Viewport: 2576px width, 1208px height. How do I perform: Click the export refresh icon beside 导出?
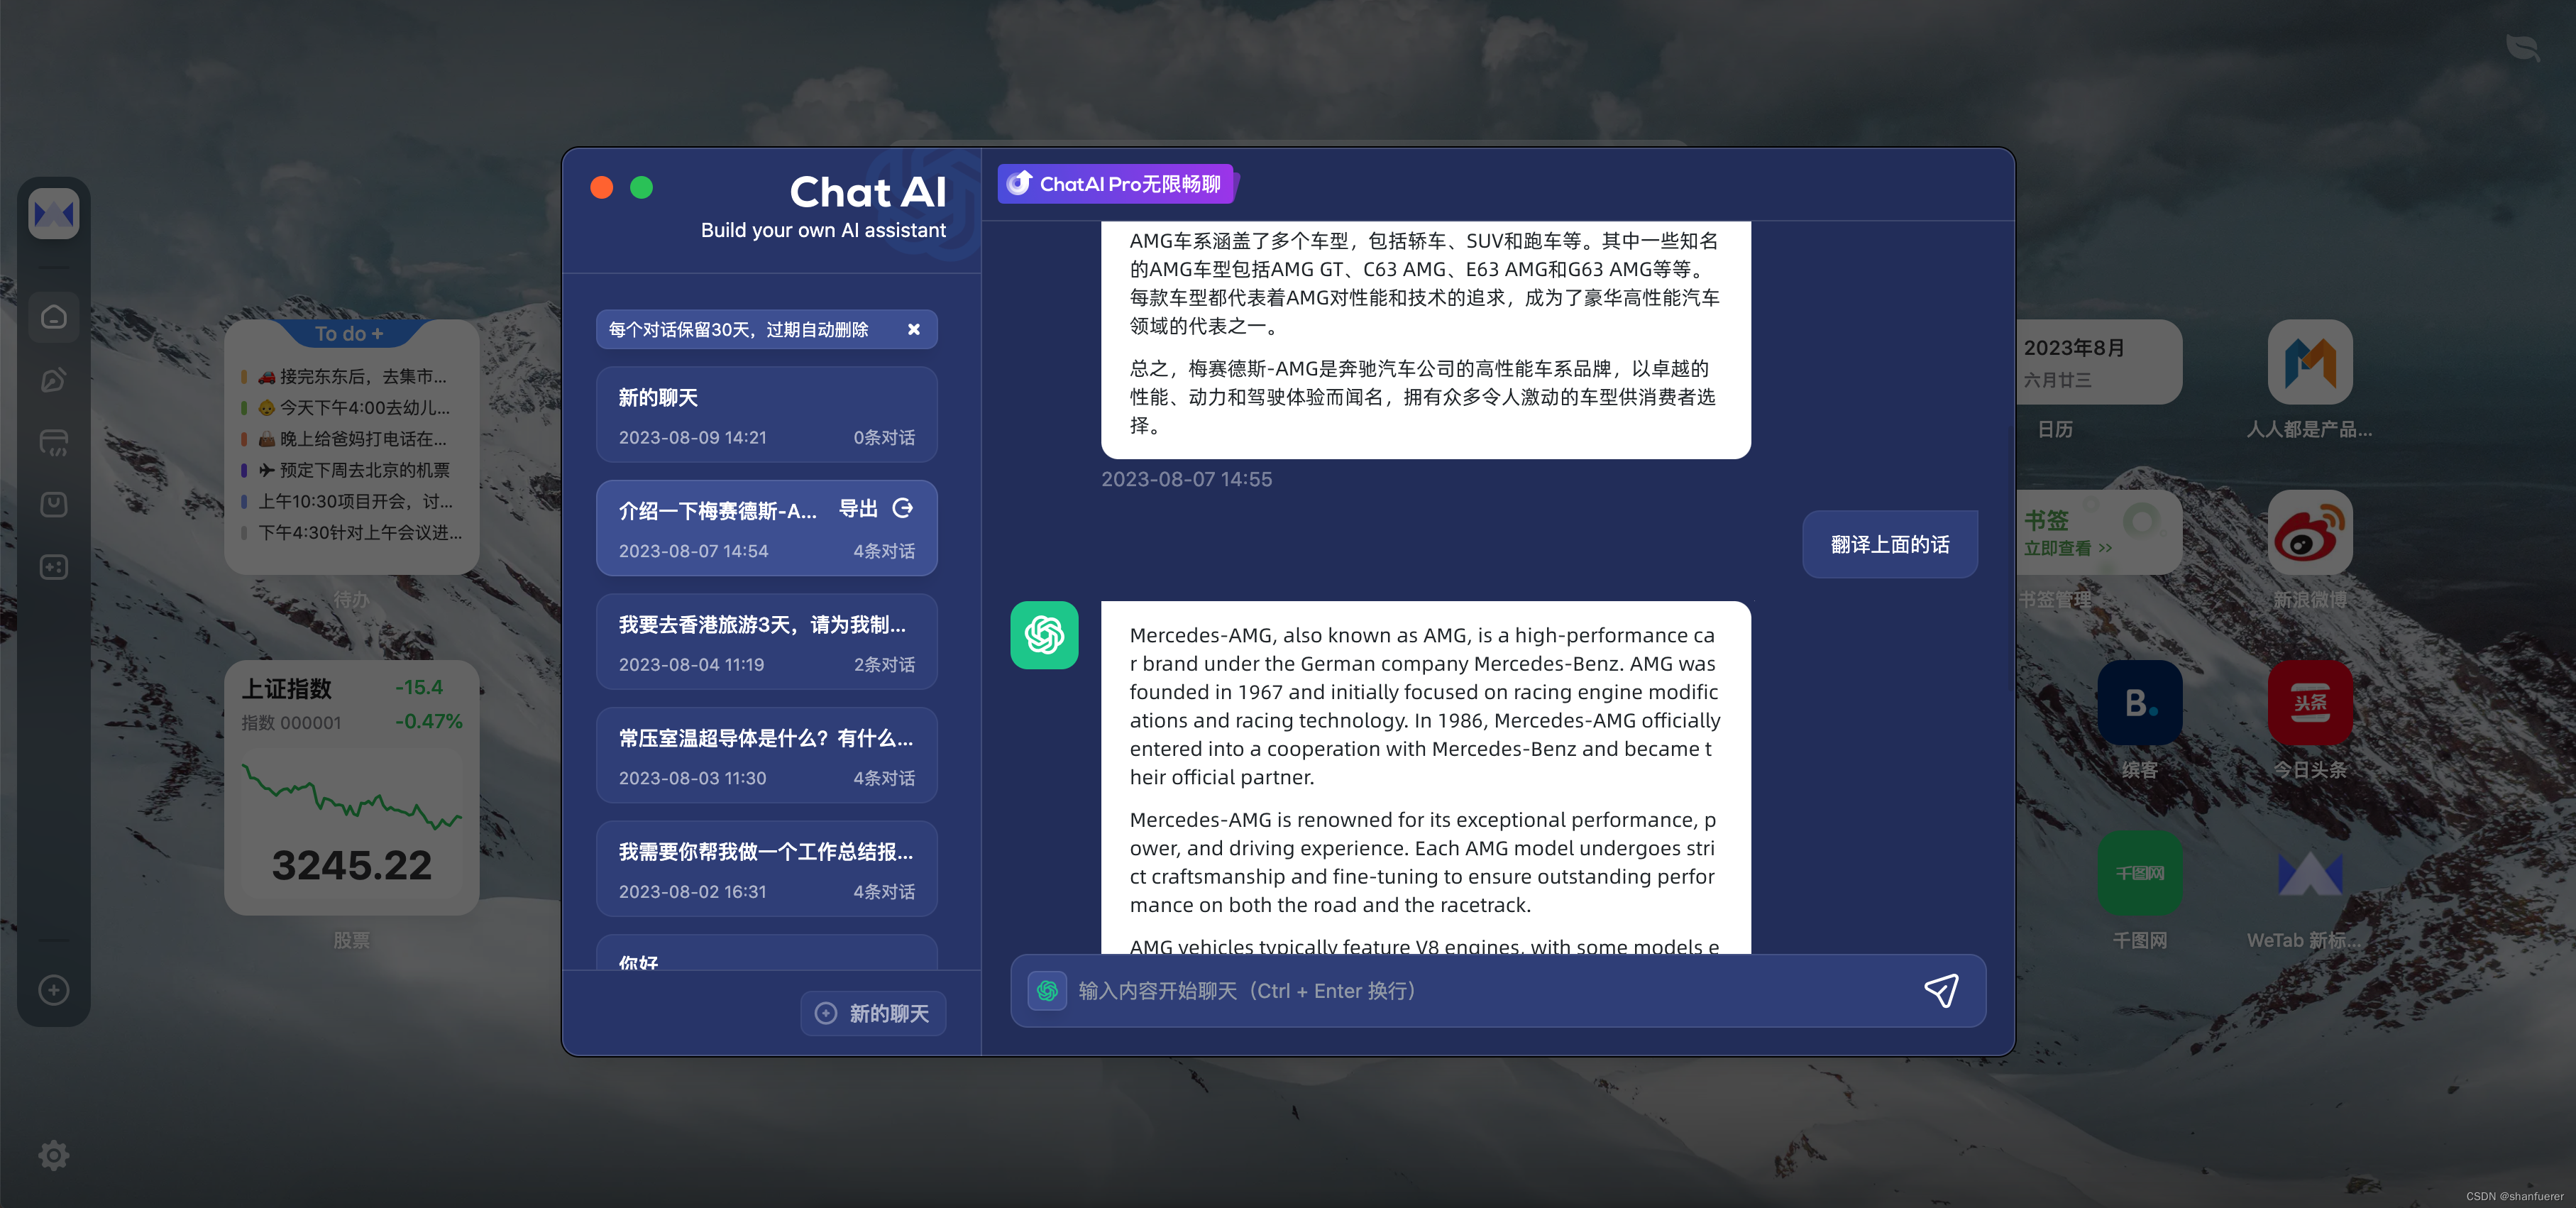coord(902,508)
